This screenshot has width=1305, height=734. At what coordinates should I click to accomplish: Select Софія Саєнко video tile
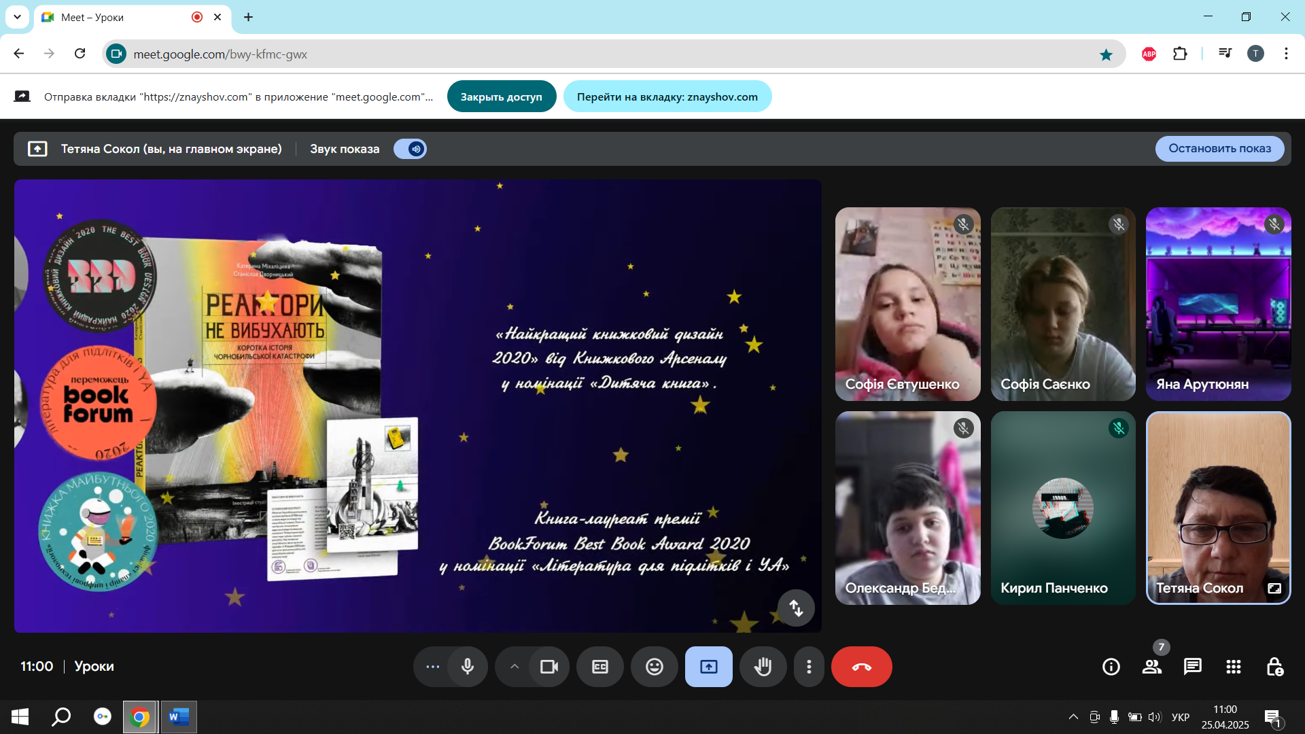click(x=1063, y=304)
